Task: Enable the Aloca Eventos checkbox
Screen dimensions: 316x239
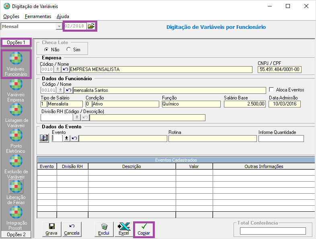Action: coord(271,90)
